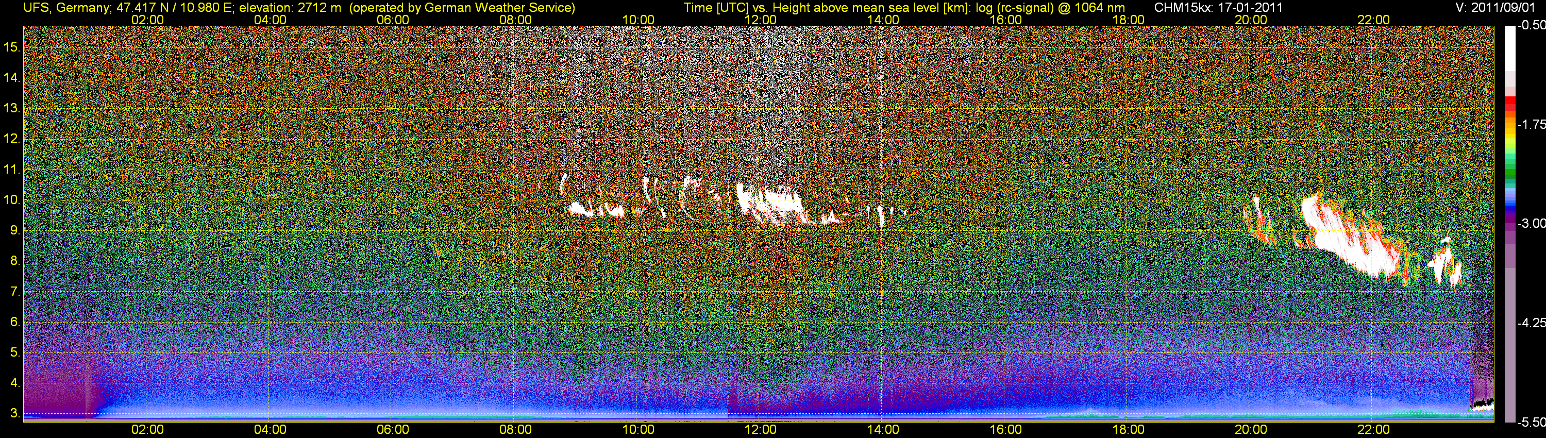Click the black-and-white signal patch at far right near 3 km
The image size is (1546, 438).
click(x=1481, y=404)
